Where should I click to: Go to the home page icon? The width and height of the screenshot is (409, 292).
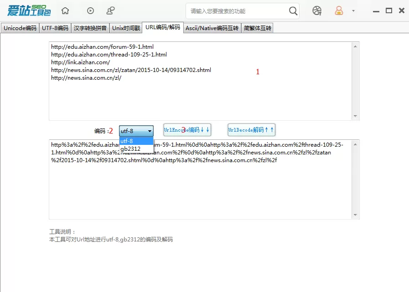[65, 10]
